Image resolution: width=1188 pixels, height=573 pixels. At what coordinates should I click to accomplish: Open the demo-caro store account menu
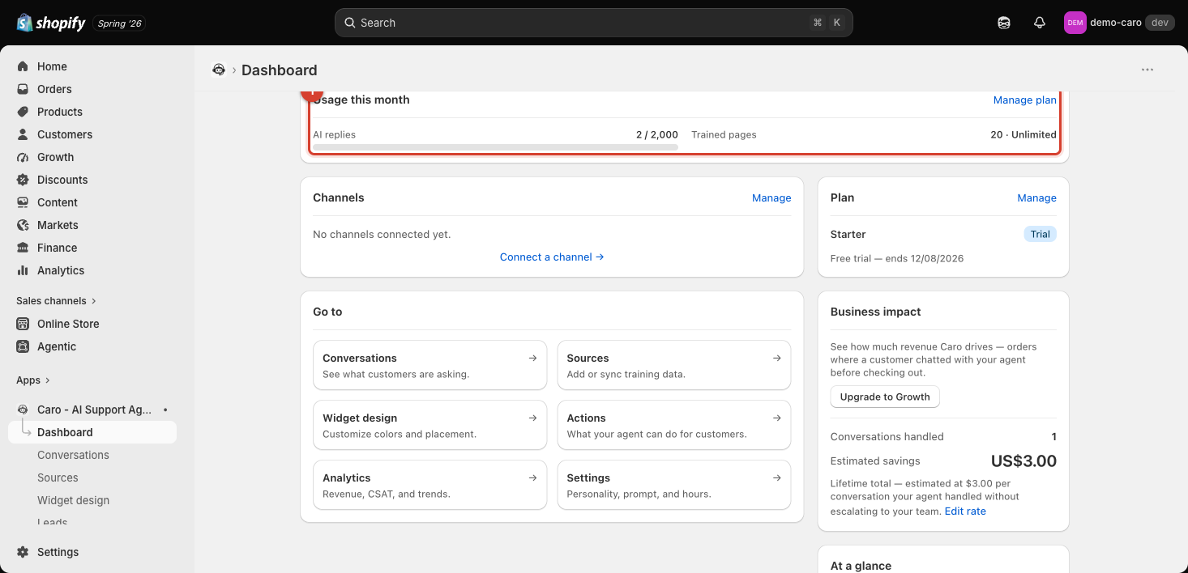1118,23
